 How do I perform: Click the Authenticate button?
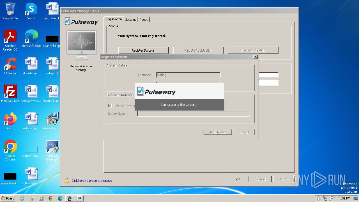(218, 132)
